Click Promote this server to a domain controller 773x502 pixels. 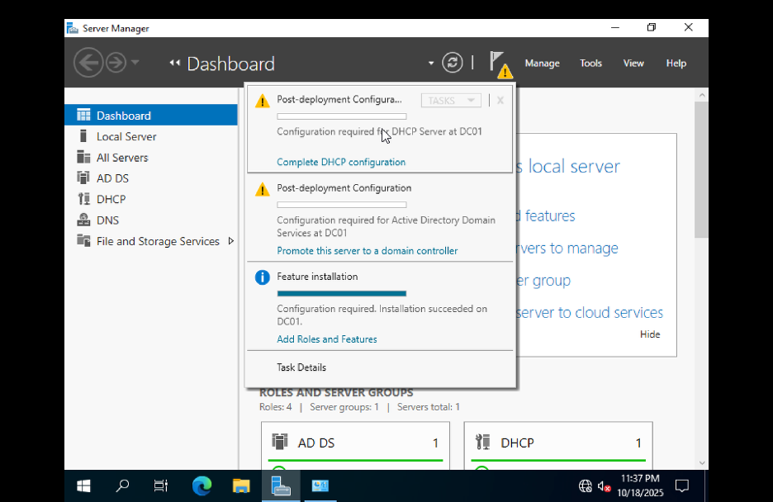pyautogui.click(x=368, y=250)
